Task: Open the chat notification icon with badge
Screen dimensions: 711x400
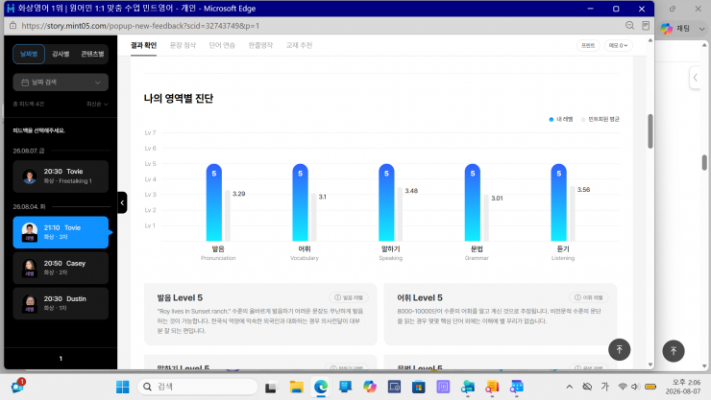Action: 18,386
